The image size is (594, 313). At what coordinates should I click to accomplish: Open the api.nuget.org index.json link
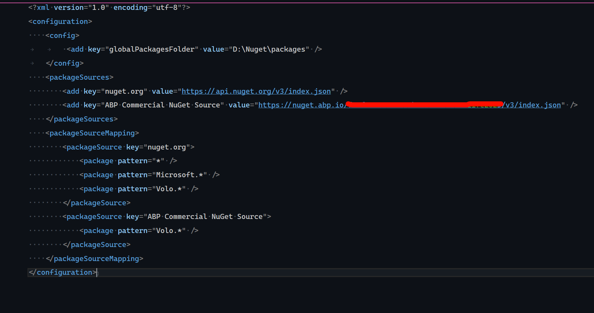click(x=256, y=91)
